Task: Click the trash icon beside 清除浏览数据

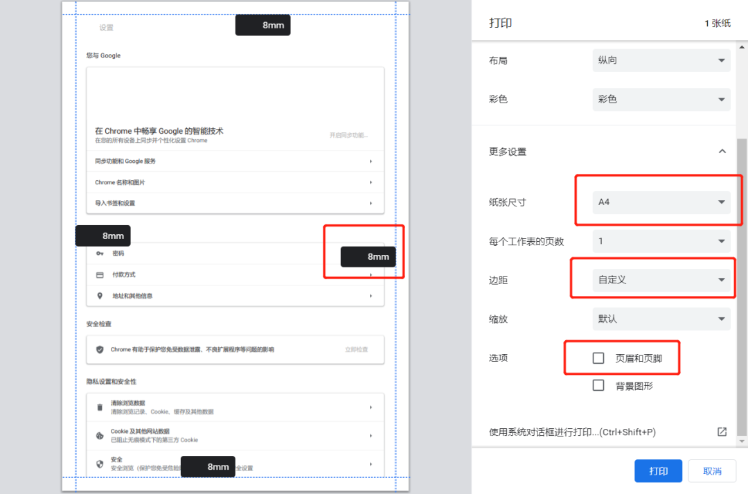Action: [x=99, y=406]
